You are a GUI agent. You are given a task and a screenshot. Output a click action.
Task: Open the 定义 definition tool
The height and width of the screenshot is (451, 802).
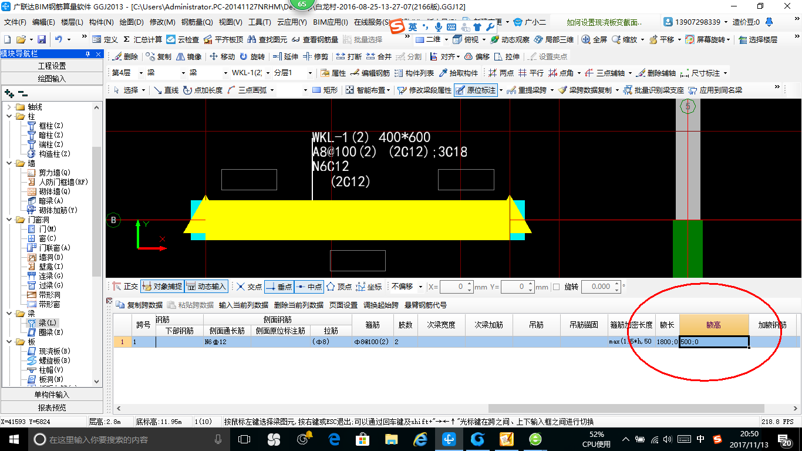click(x=105, y=39)
